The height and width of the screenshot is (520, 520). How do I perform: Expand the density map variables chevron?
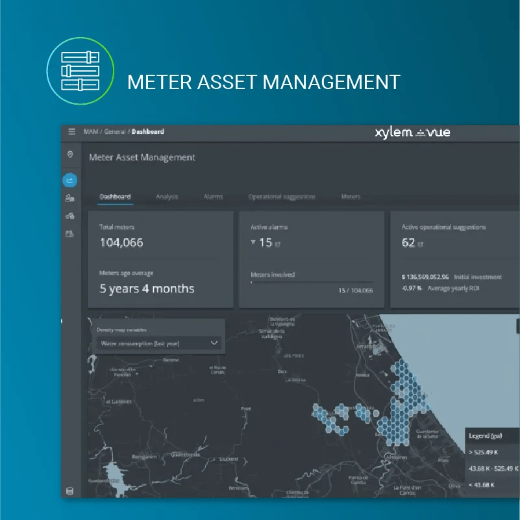point(214,343)
